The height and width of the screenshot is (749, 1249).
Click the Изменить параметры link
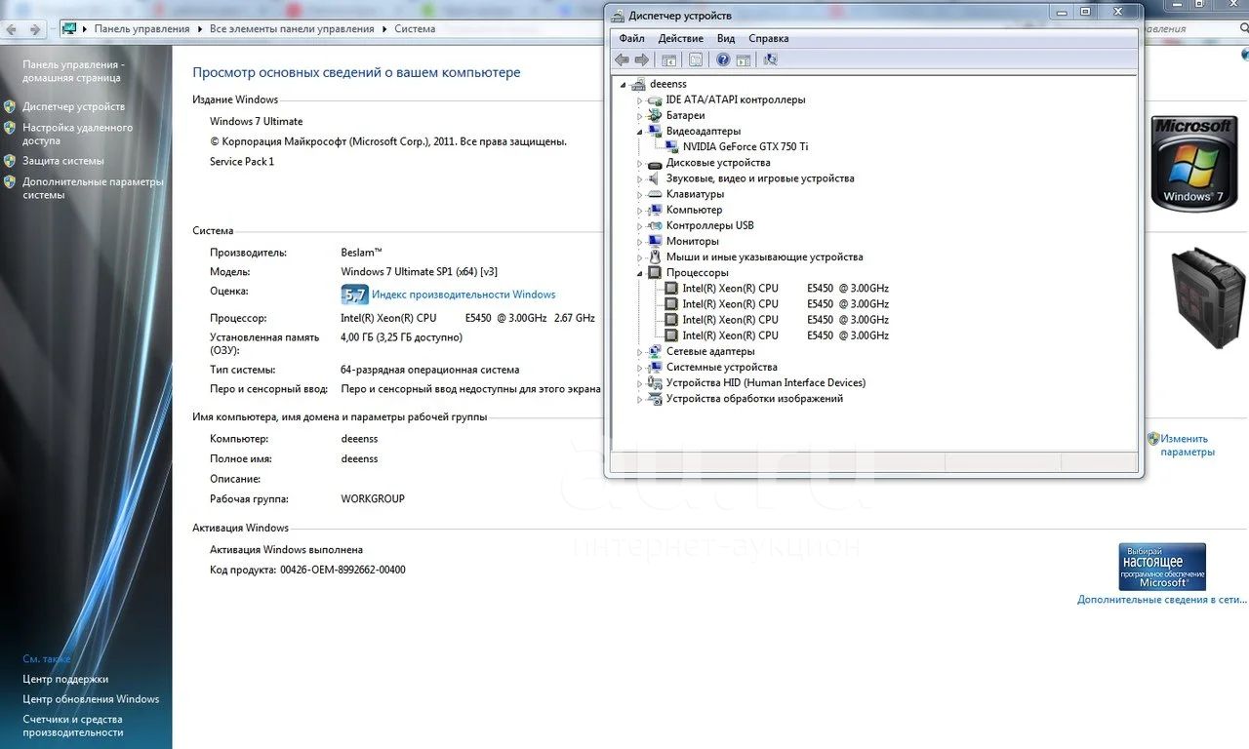pyautogui.click(x=1188, y=446)
